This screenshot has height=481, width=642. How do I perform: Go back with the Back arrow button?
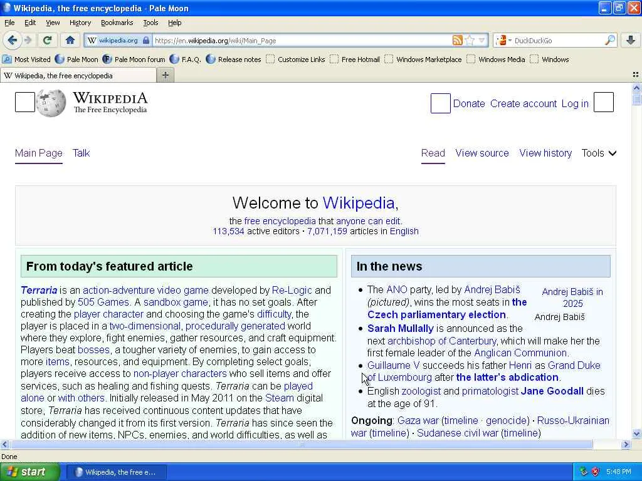point(12,40)
